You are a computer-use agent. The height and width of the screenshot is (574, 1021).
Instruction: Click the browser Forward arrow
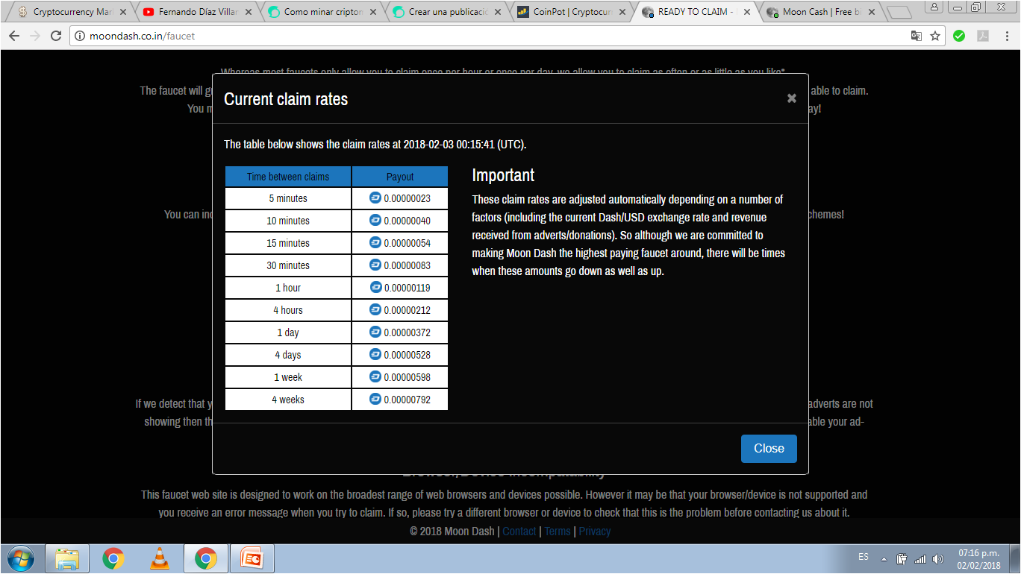click(35, 36)
